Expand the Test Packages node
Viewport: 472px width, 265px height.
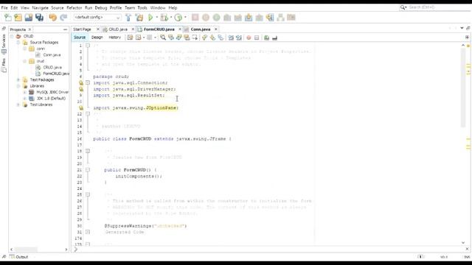(18, 79)
